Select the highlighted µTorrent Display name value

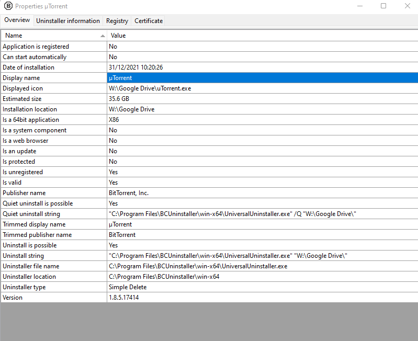[x=262, y=78]
